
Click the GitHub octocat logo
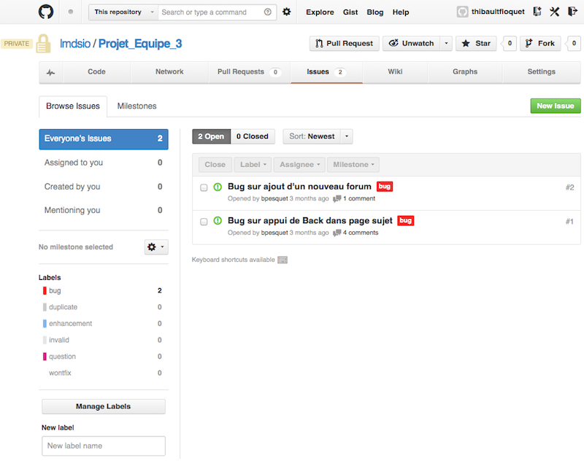point(46,12)
